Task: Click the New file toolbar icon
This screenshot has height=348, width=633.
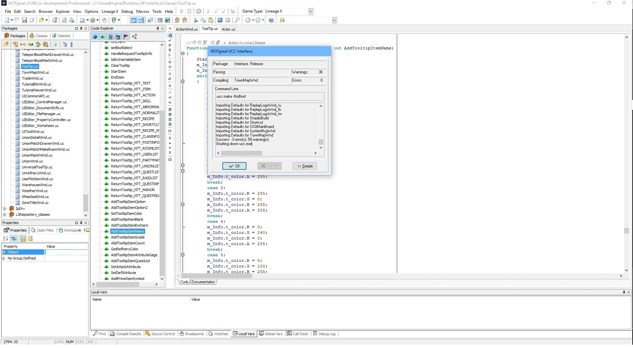Action: 7,20
